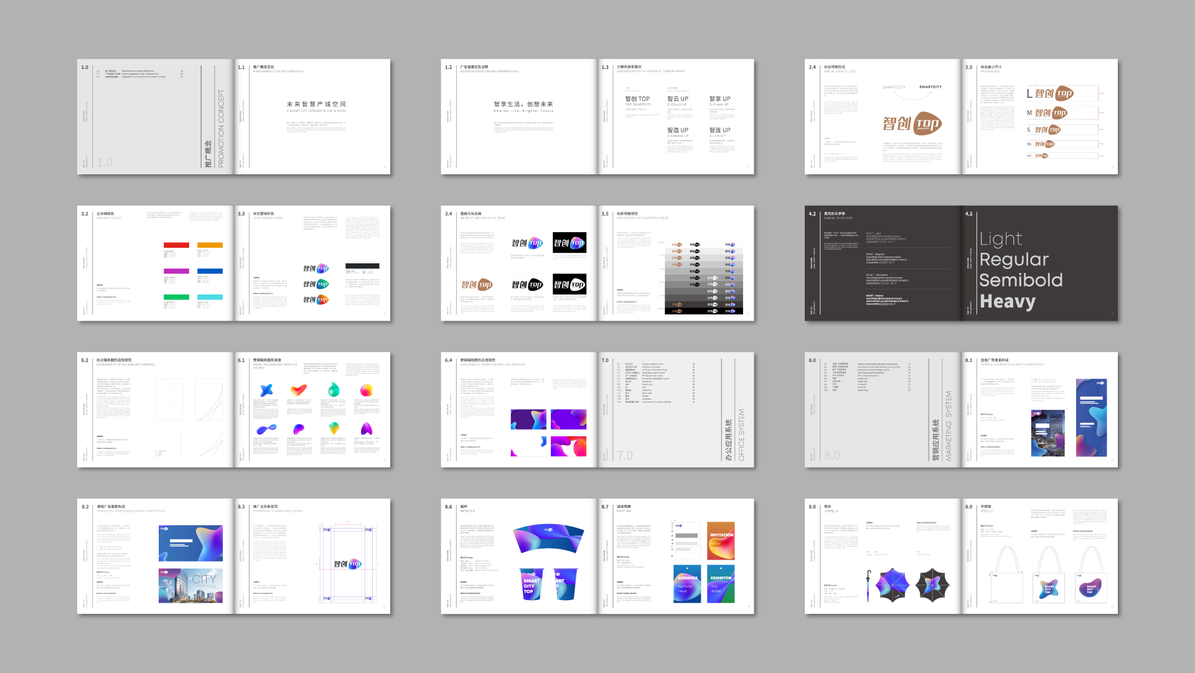
Task: Click the white-background gradient logo on page 3.4
Action: tap(527, 243)
